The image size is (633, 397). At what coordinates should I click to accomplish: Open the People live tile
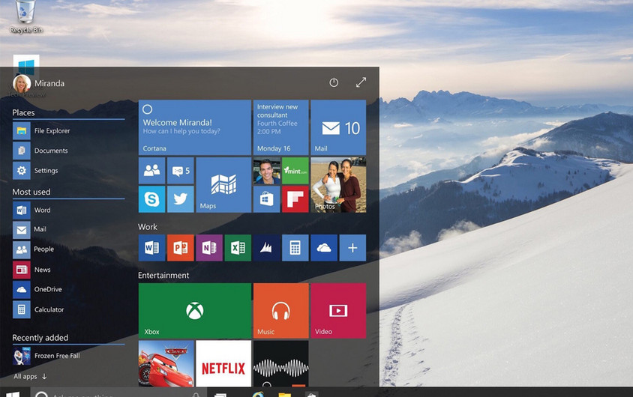click(151, 171)
